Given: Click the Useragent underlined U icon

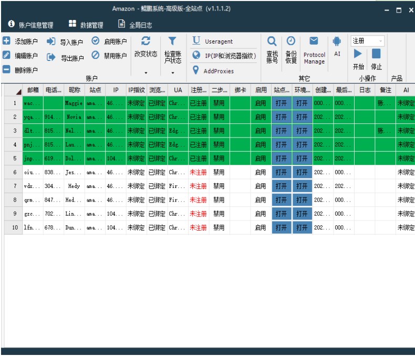Looking at the screenshot, I should pyautogui.click(x=196, y=40).
